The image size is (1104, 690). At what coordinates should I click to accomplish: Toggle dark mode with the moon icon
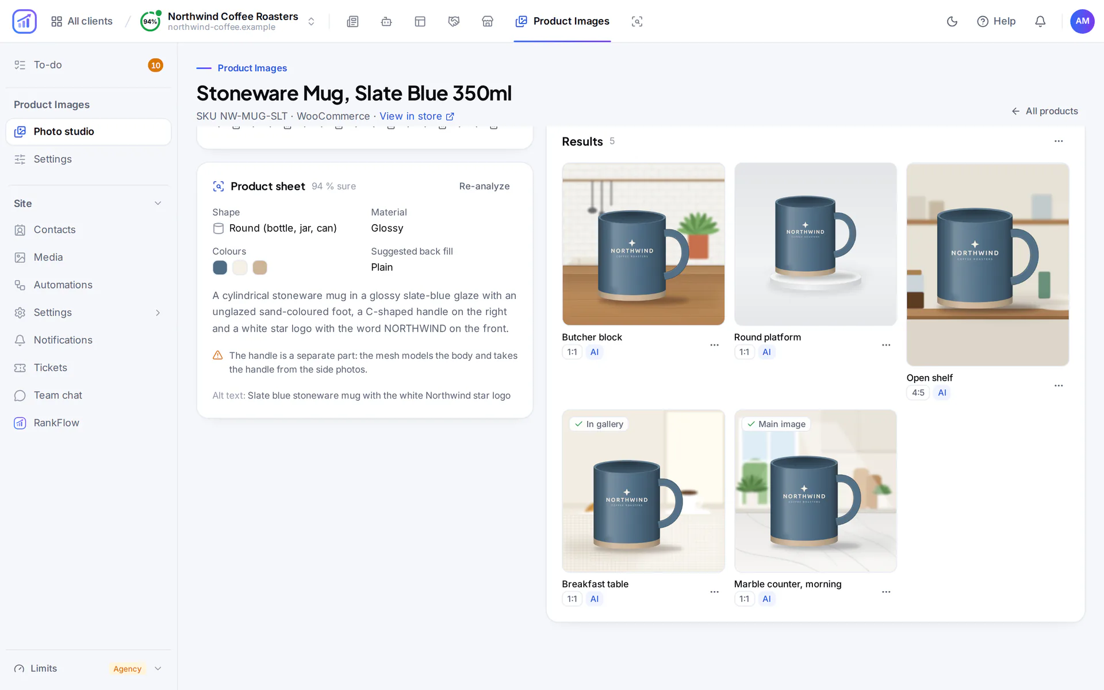[952, 21]
